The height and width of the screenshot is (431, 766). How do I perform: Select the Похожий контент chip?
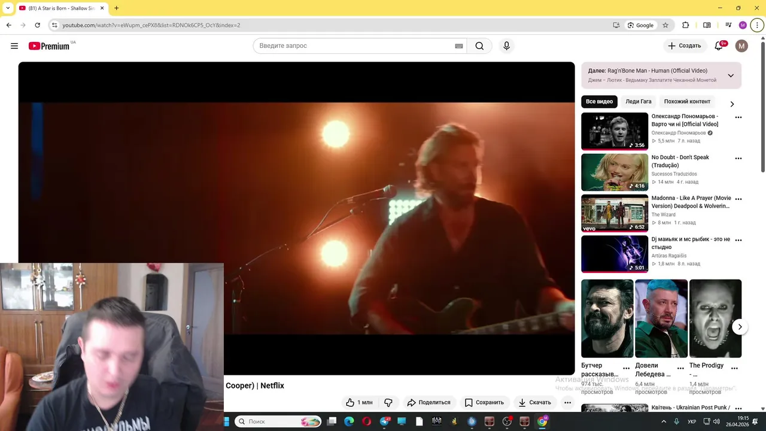(687, 101)
